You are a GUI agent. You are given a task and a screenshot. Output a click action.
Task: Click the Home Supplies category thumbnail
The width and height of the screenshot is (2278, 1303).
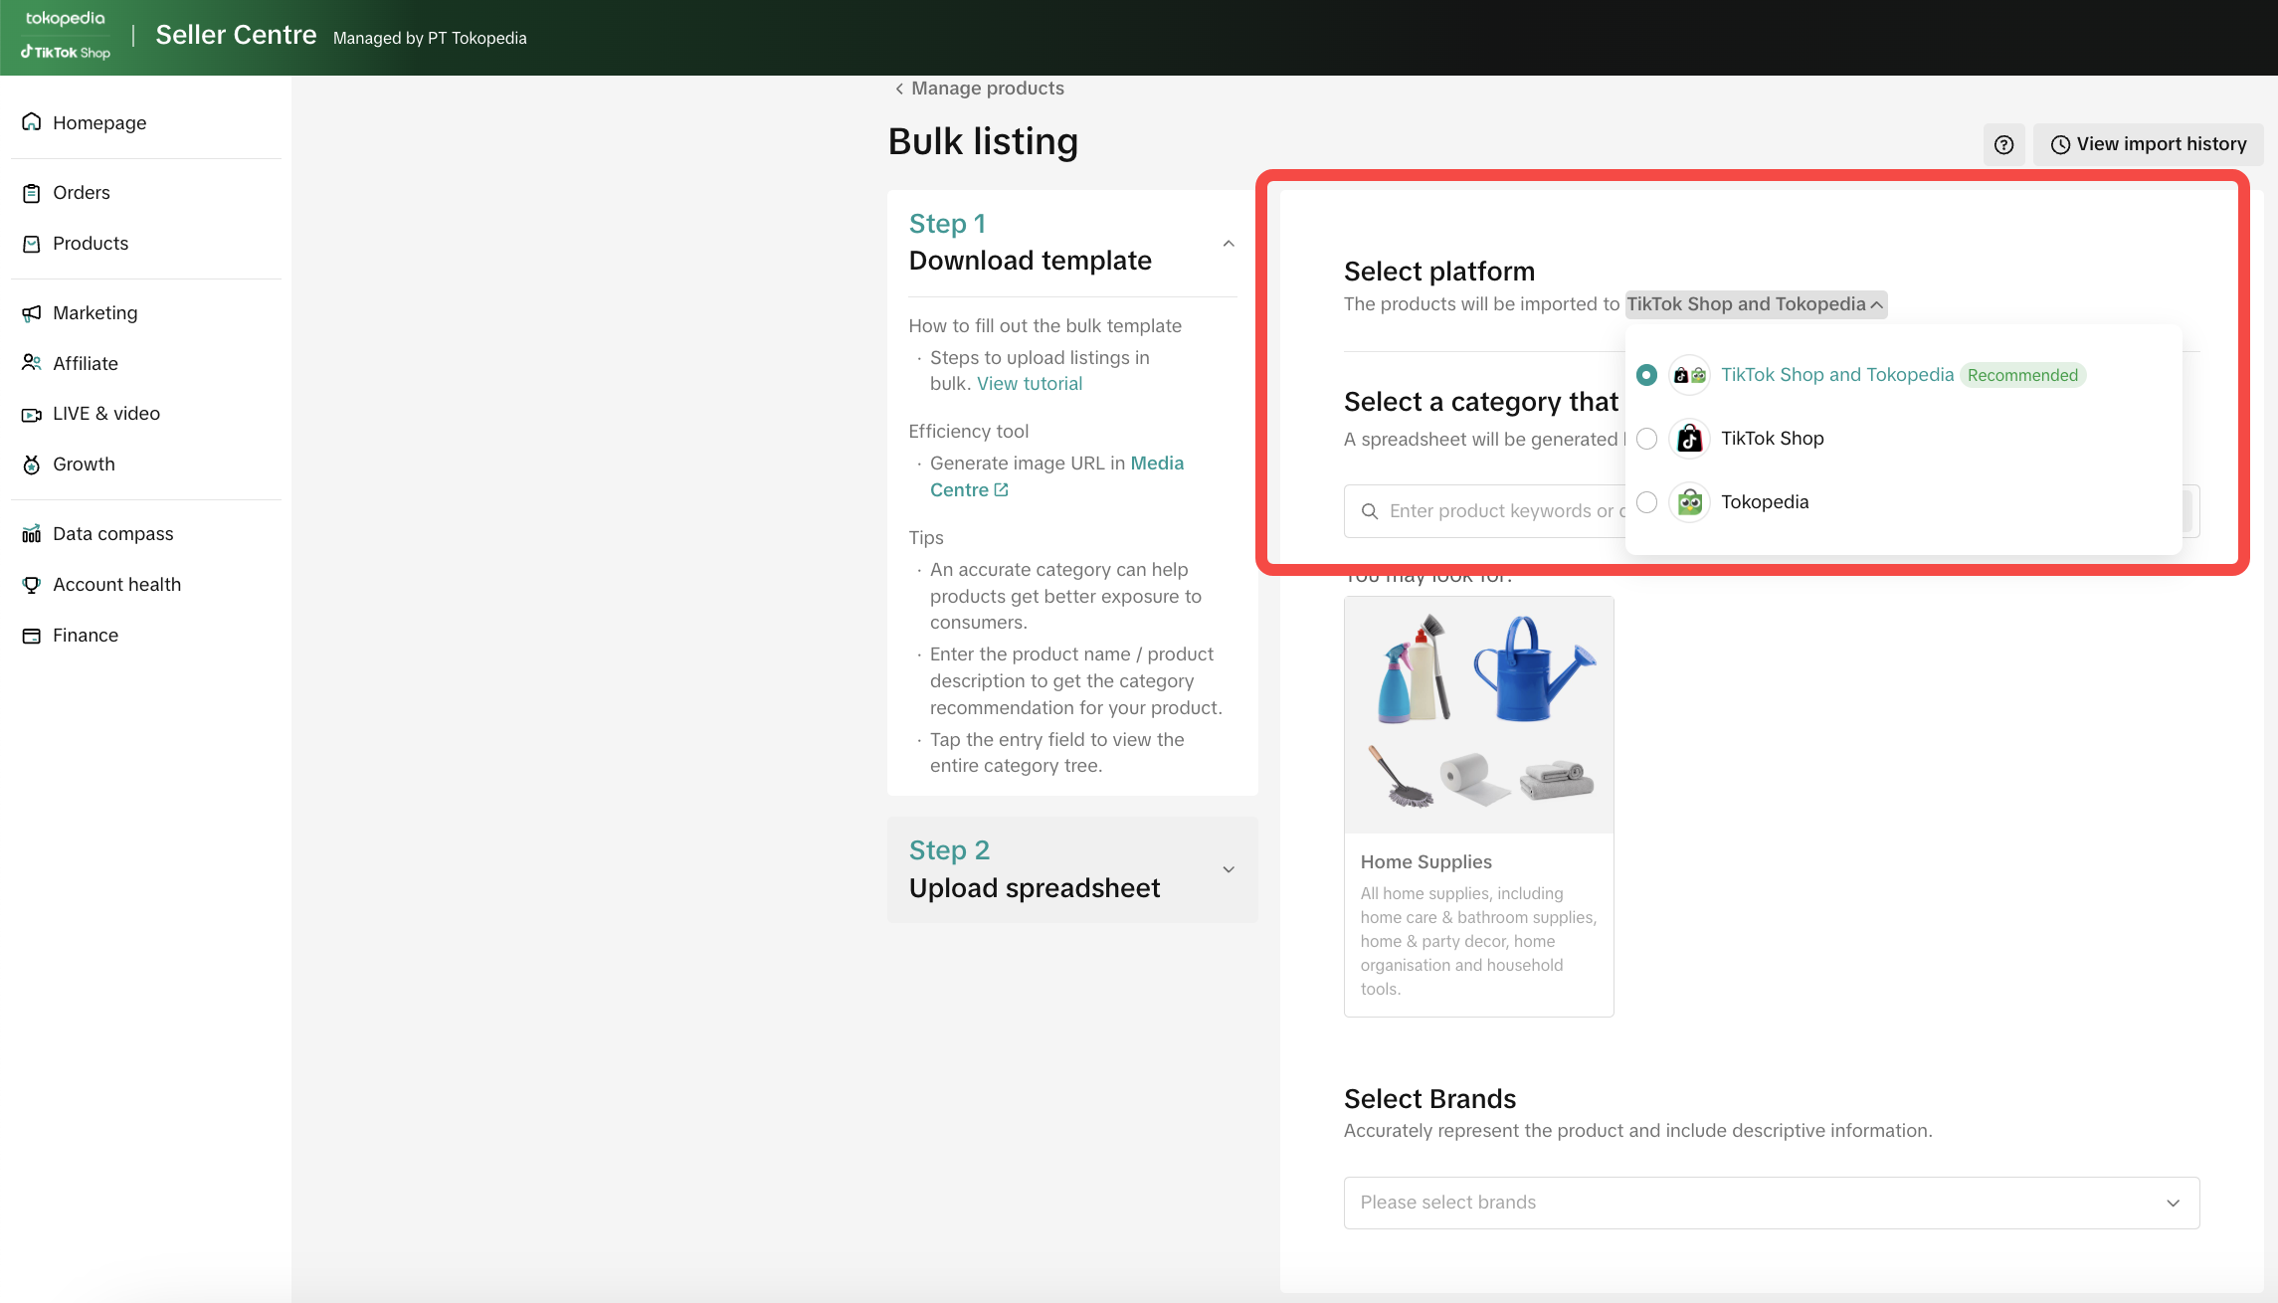pyautogui.click(x=1478, y=714)
